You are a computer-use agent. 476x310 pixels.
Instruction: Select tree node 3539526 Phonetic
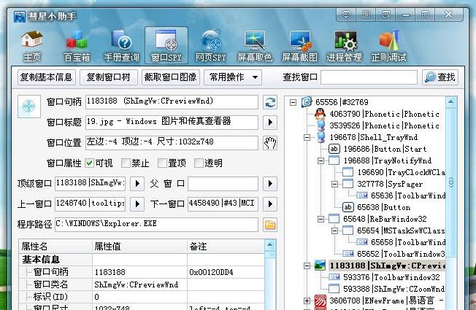click(384, 125)
